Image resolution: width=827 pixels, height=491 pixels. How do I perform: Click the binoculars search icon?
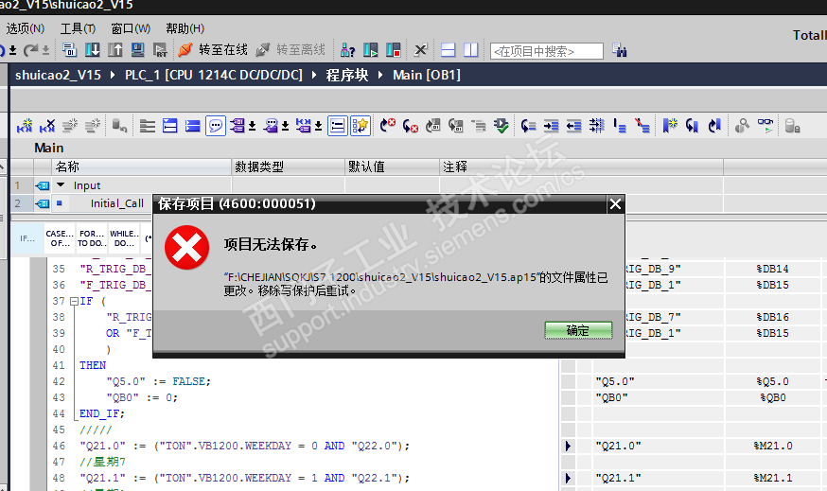coord(619,50)
